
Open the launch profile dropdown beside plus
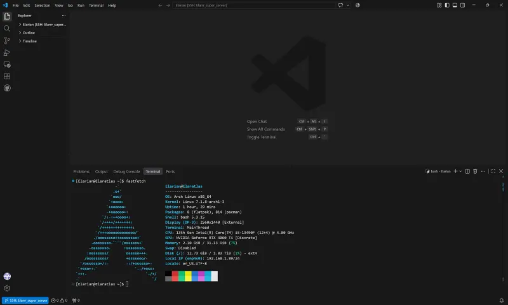tap(460, 171)
